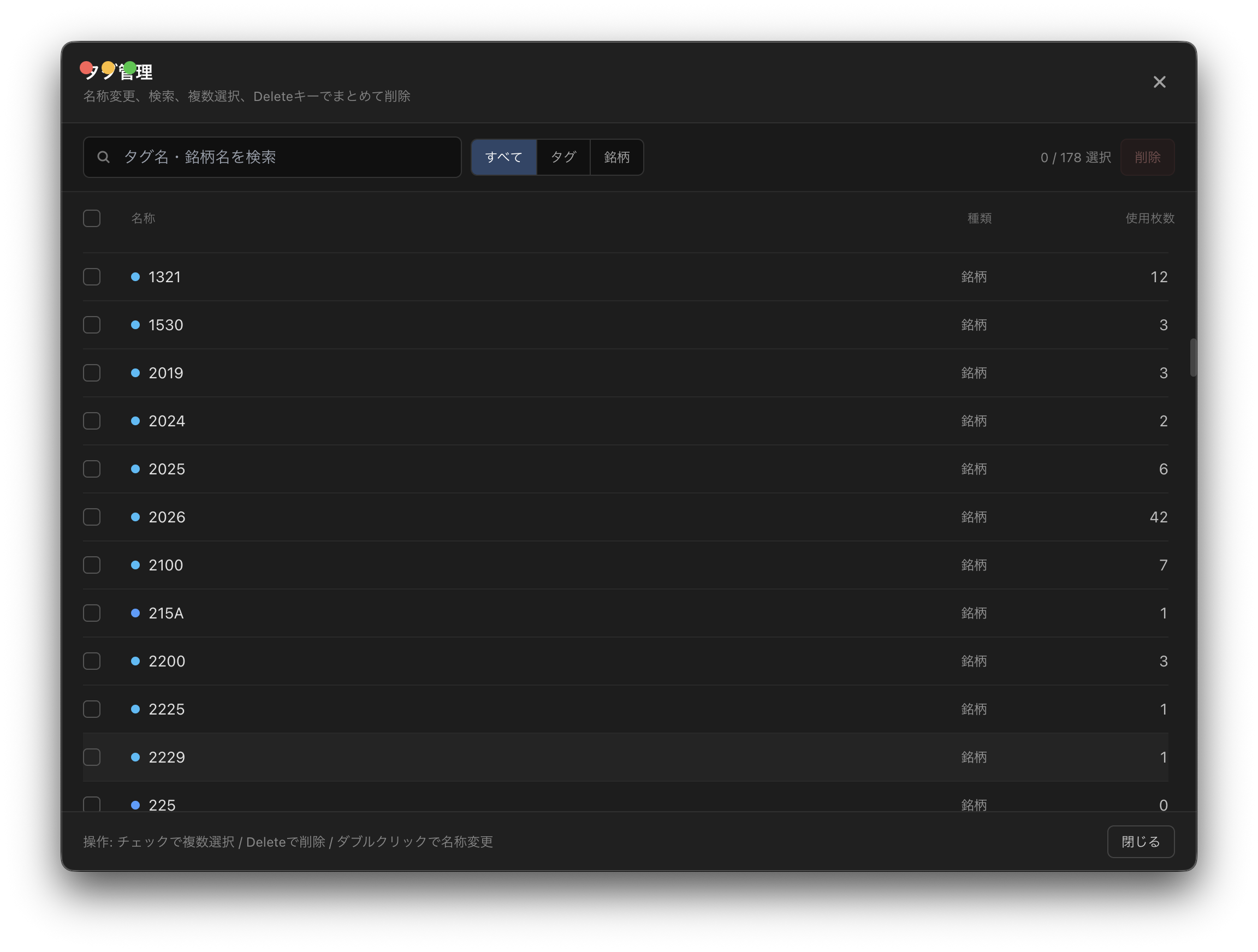Click the green zoom traffic light
This screenshot has width=1258, height=952.
pos(129,68)
